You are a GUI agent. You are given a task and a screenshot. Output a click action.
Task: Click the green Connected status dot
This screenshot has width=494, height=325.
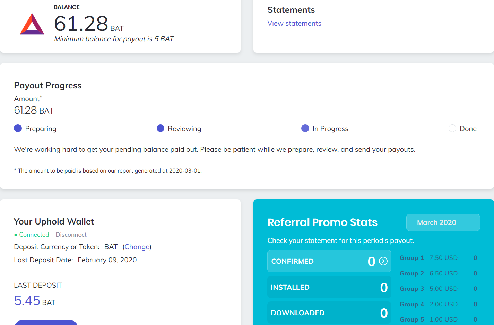[x=16, y=235]
